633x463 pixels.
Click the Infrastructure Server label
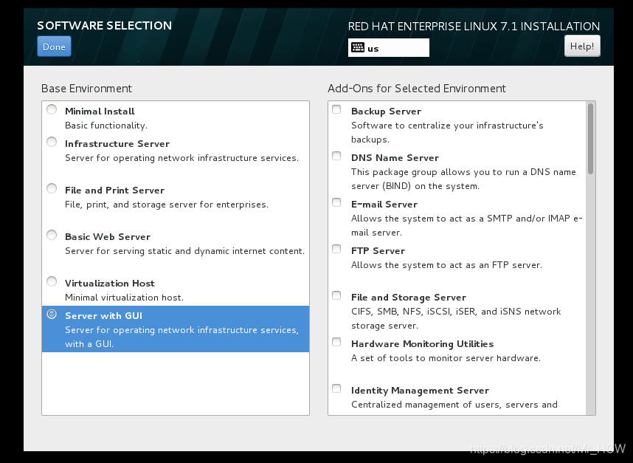117,143
